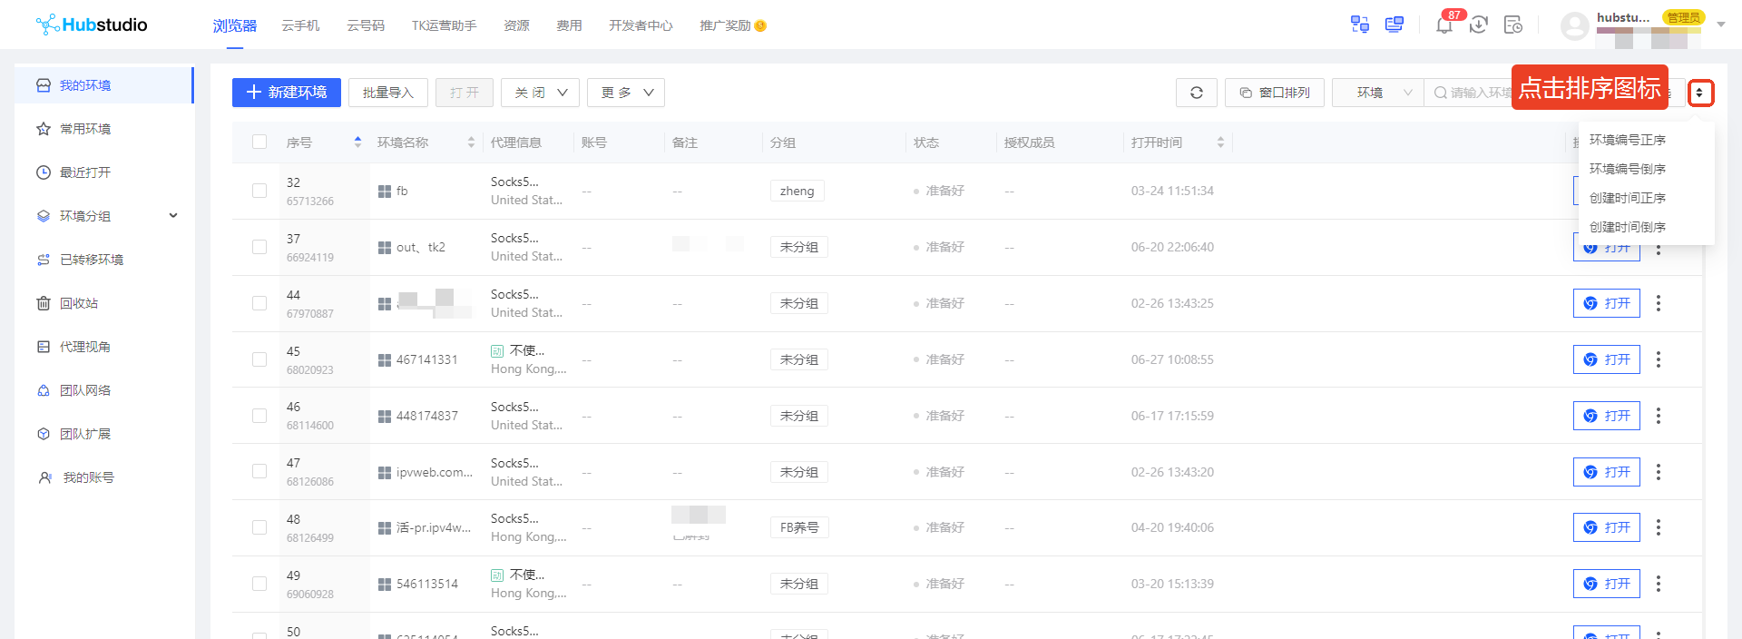The image size is (1742, 639).
Task: Check the box for environment 48
Action: coord(259,527)
